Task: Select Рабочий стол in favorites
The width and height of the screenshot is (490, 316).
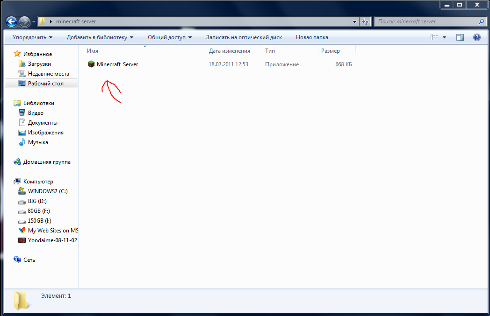Action: point(45,84)
